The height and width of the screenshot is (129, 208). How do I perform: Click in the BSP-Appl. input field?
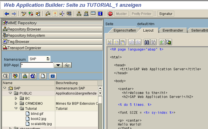pos(37,65)
